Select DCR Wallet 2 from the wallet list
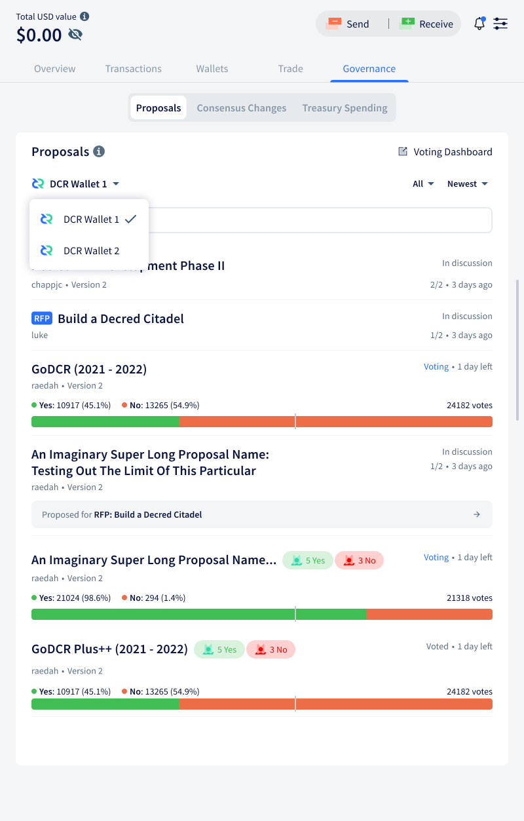 click(91, 250)
